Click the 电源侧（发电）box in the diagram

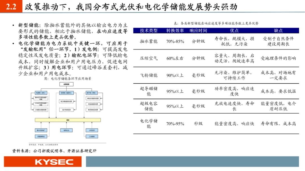[41, 93]
